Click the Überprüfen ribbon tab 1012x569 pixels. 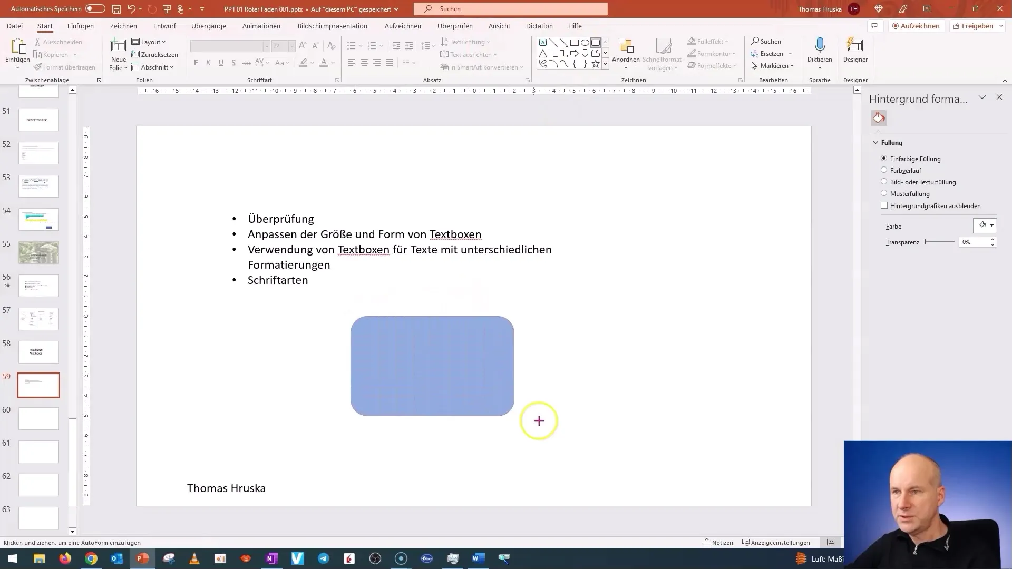(x=455, y=26)
